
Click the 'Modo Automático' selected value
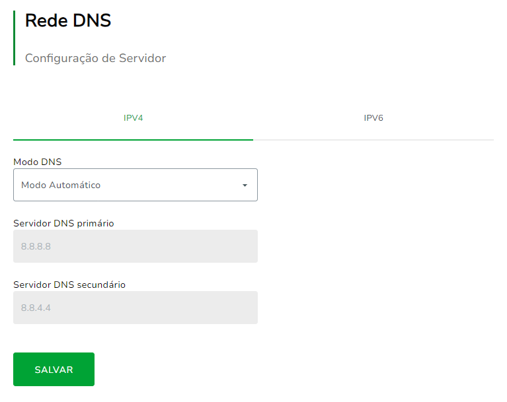click(x=61, y=185)
